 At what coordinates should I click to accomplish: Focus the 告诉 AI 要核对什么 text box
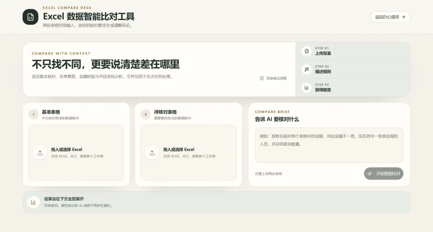[x=329, y=145]
